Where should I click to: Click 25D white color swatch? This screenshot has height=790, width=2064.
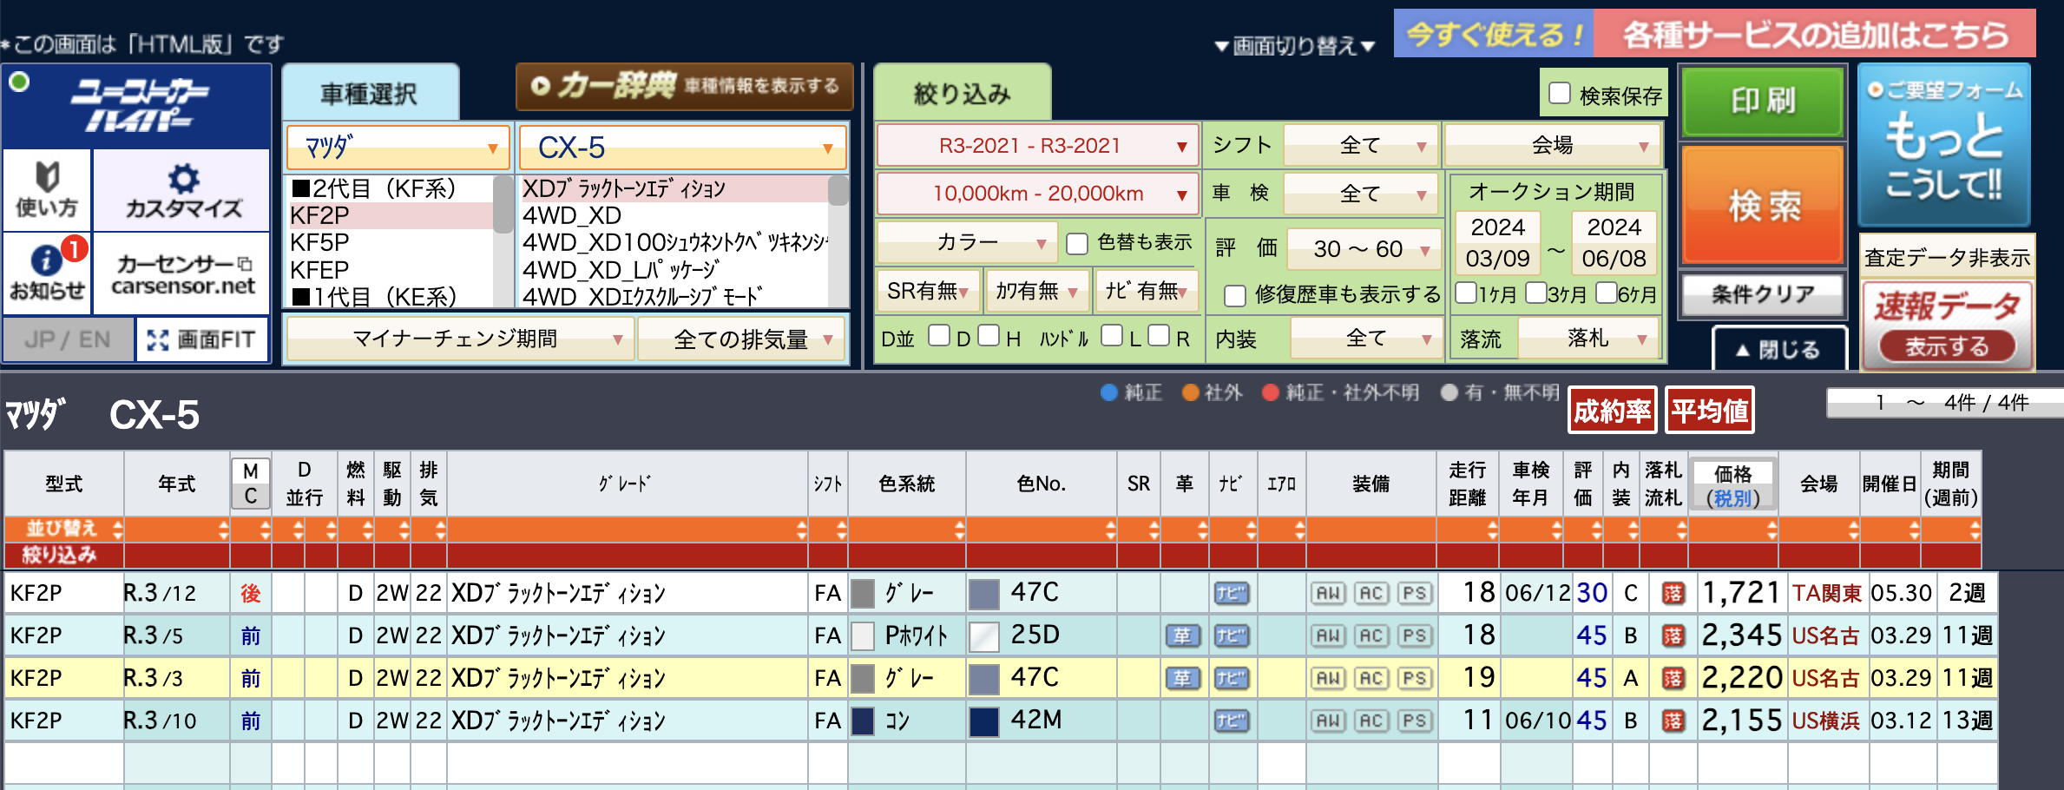(983, 636)
